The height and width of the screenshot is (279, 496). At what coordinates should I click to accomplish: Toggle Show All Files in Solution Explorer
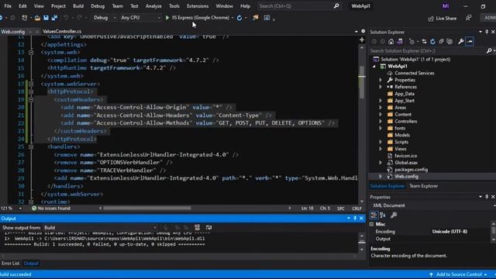449,41
